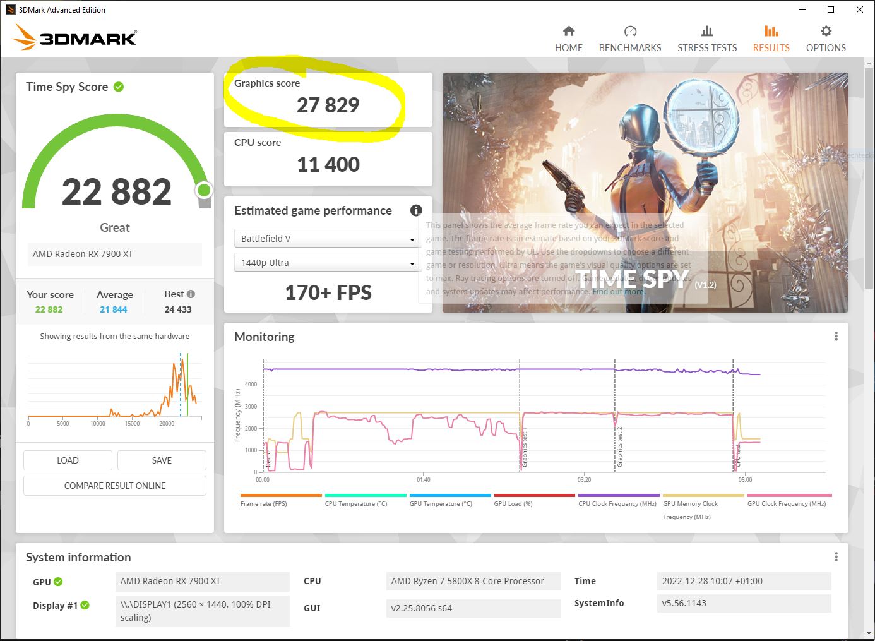
Task: Click the Best score value 24 433
Action: (178, 309)
